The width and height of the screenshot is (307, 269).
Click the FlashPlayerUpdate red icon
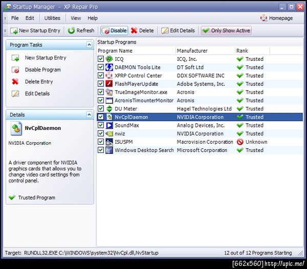pos(109,84)
